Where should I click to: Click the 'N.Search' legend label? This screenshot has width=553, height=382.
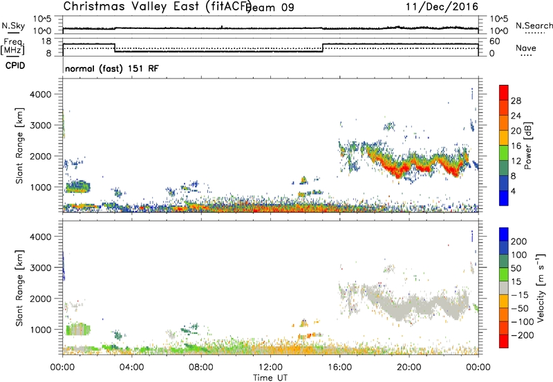(534, 26)
